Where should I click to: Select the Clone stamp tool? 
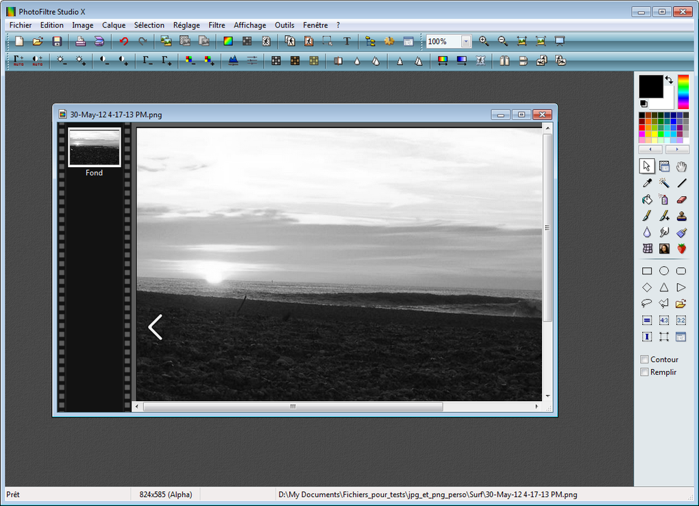pos(681,216)
